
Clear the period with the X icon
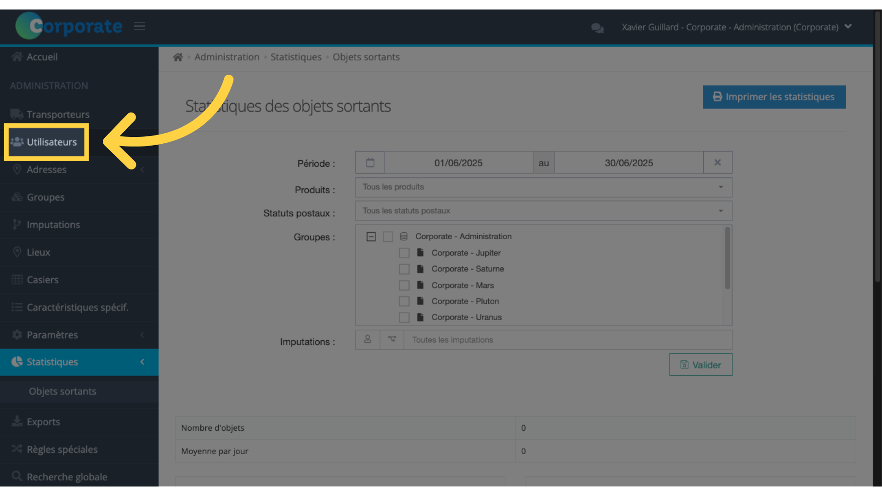point(718,163)
